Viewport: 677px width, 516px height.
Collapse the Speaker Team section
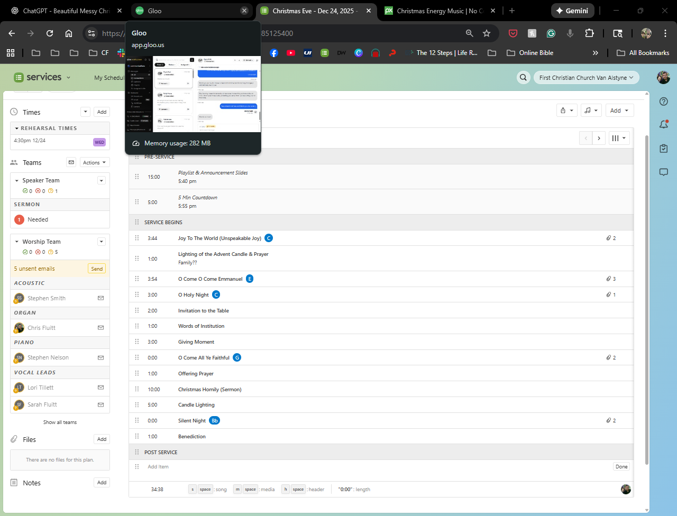[17, 180]
